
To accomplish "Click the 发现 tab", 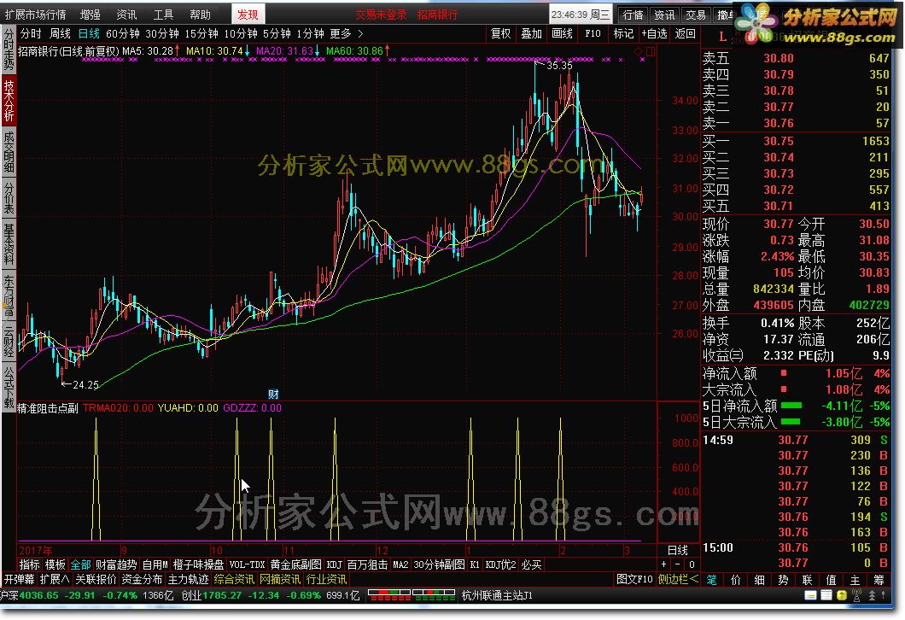I will click(248, 15).
